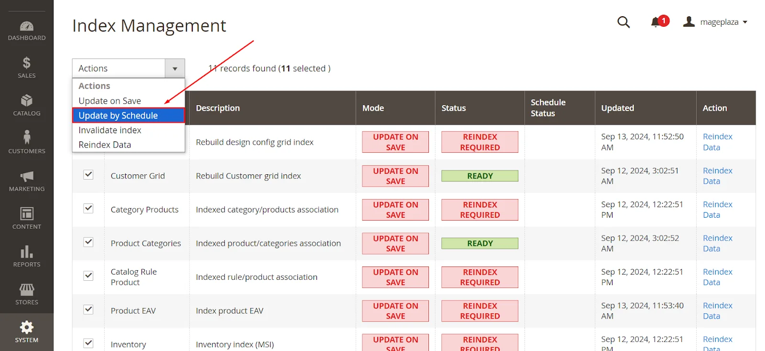Collapse the Actions dropdown arrow

[175, 69]
